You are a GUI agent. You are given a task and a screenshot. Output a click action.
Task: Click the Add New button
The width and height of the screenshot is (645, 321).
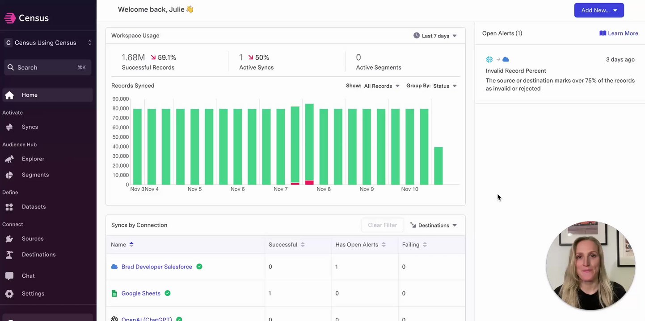coord(599,10)
